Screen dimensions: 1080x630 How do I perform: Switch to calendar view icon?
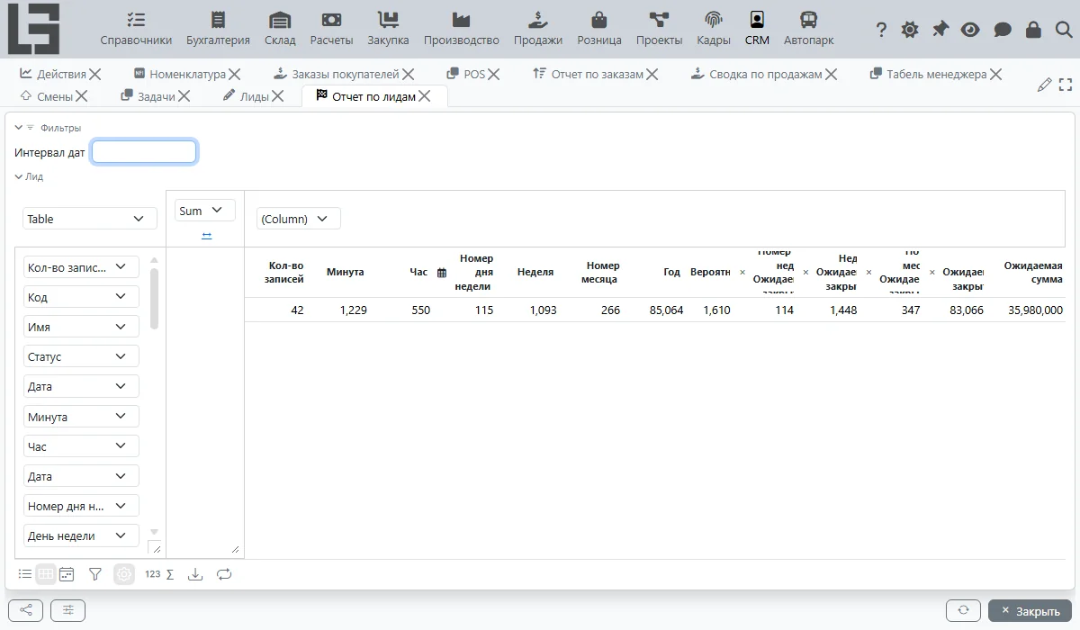[x=67, y=574]
